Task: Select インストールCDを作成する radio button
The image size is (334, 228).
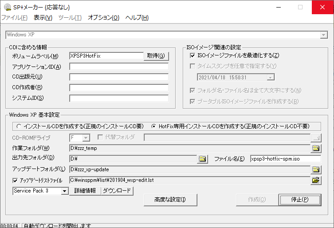Action: click(19, 126)
